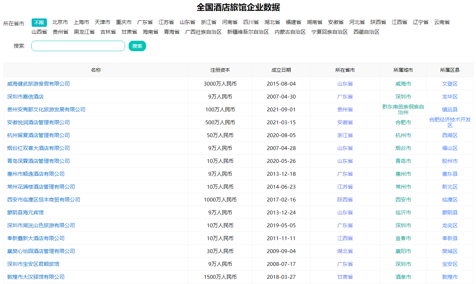The image size is (476, 284).
Task: Open city link 酒泉市
Action: pyautogui.click(x=403, y=277)
